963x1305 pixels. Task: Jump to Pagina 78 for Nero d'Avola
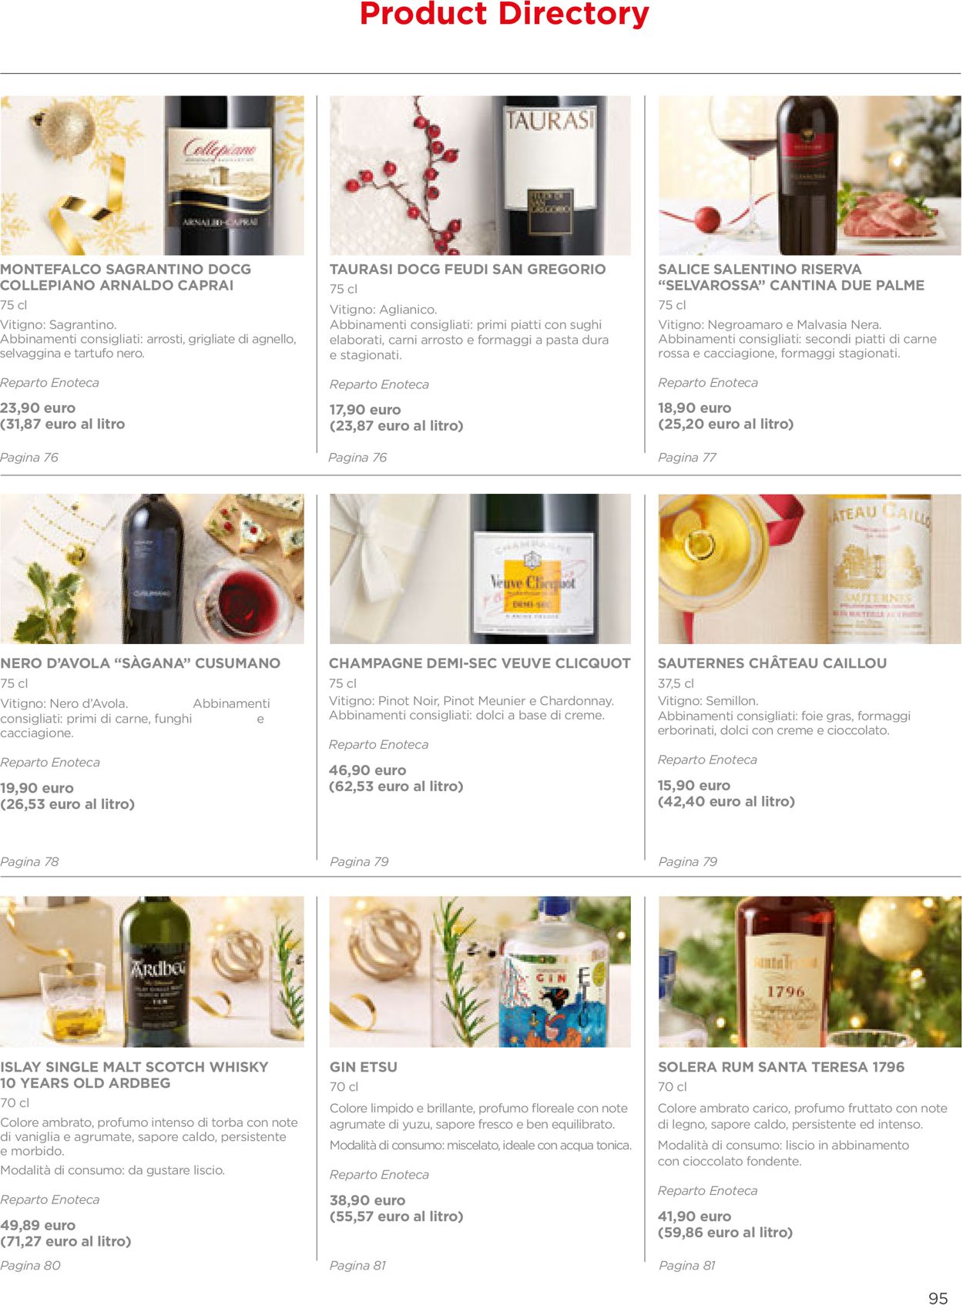29,862
